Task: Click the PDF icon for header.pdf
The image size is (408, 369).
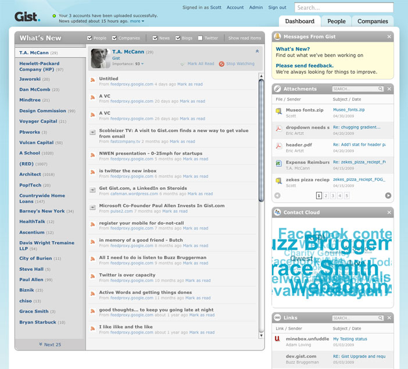Action: 278,146
